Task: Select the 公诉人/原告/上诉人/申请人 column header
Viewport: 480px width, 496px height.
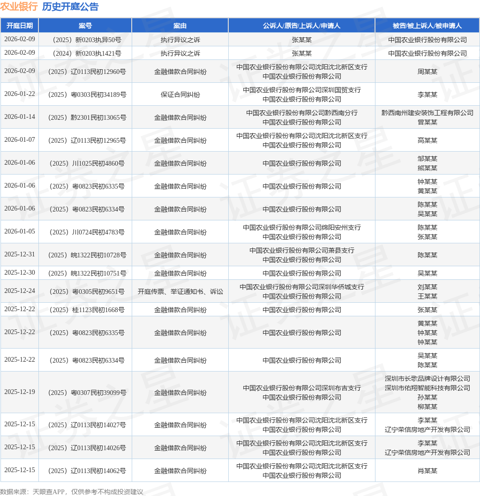Action: [x=301, y=26]
